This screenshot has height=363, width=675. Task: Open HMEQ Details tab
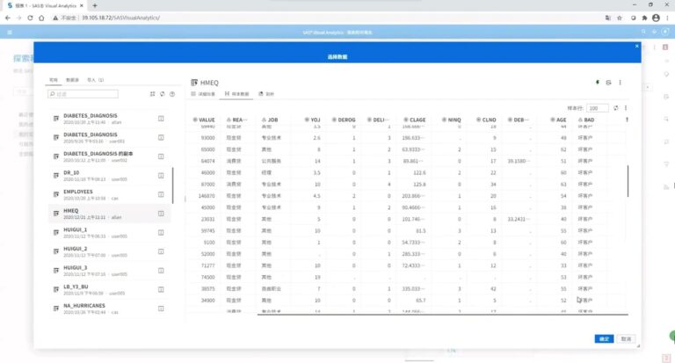(x=203, y=94)
